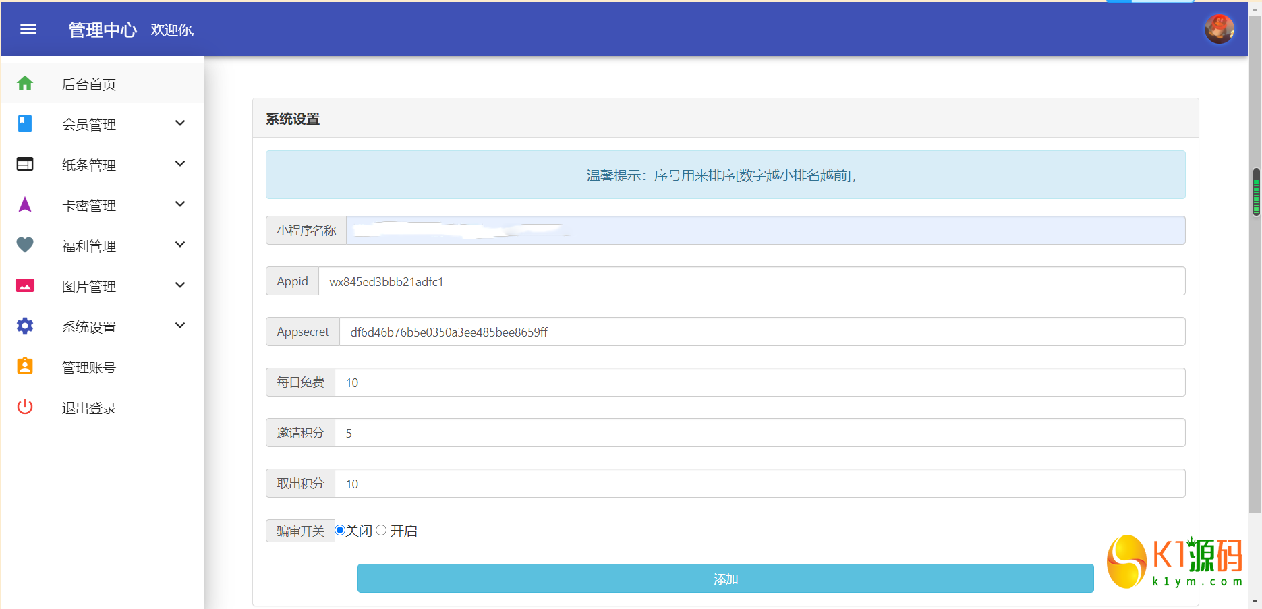
Task: Click the heart icon for welfare management
Action: (x=25, y=245)
